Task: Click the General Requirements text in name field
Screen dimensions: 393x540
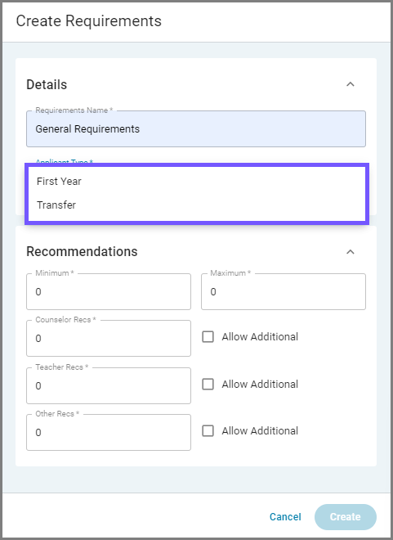Action: click(x=87, y=128)
